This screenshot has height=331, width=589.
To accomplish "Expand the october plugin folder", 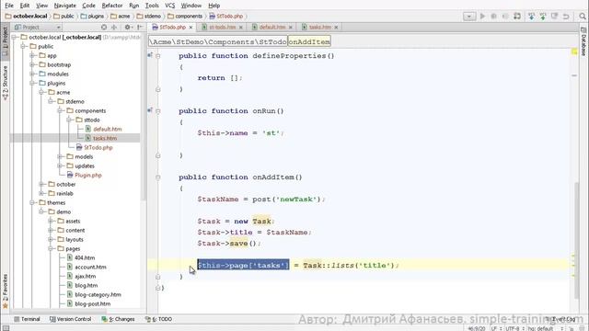I will tap(41, 184).
